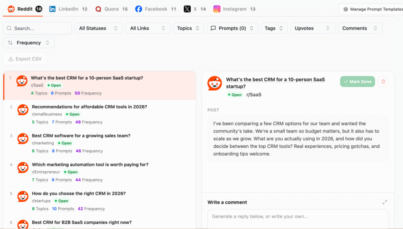Image resolution: width=403 pixels, height=229 pixels.
Task: Open 'Recommendations for affordable CRM tools in 2026?' post
Action: [100, 114]
